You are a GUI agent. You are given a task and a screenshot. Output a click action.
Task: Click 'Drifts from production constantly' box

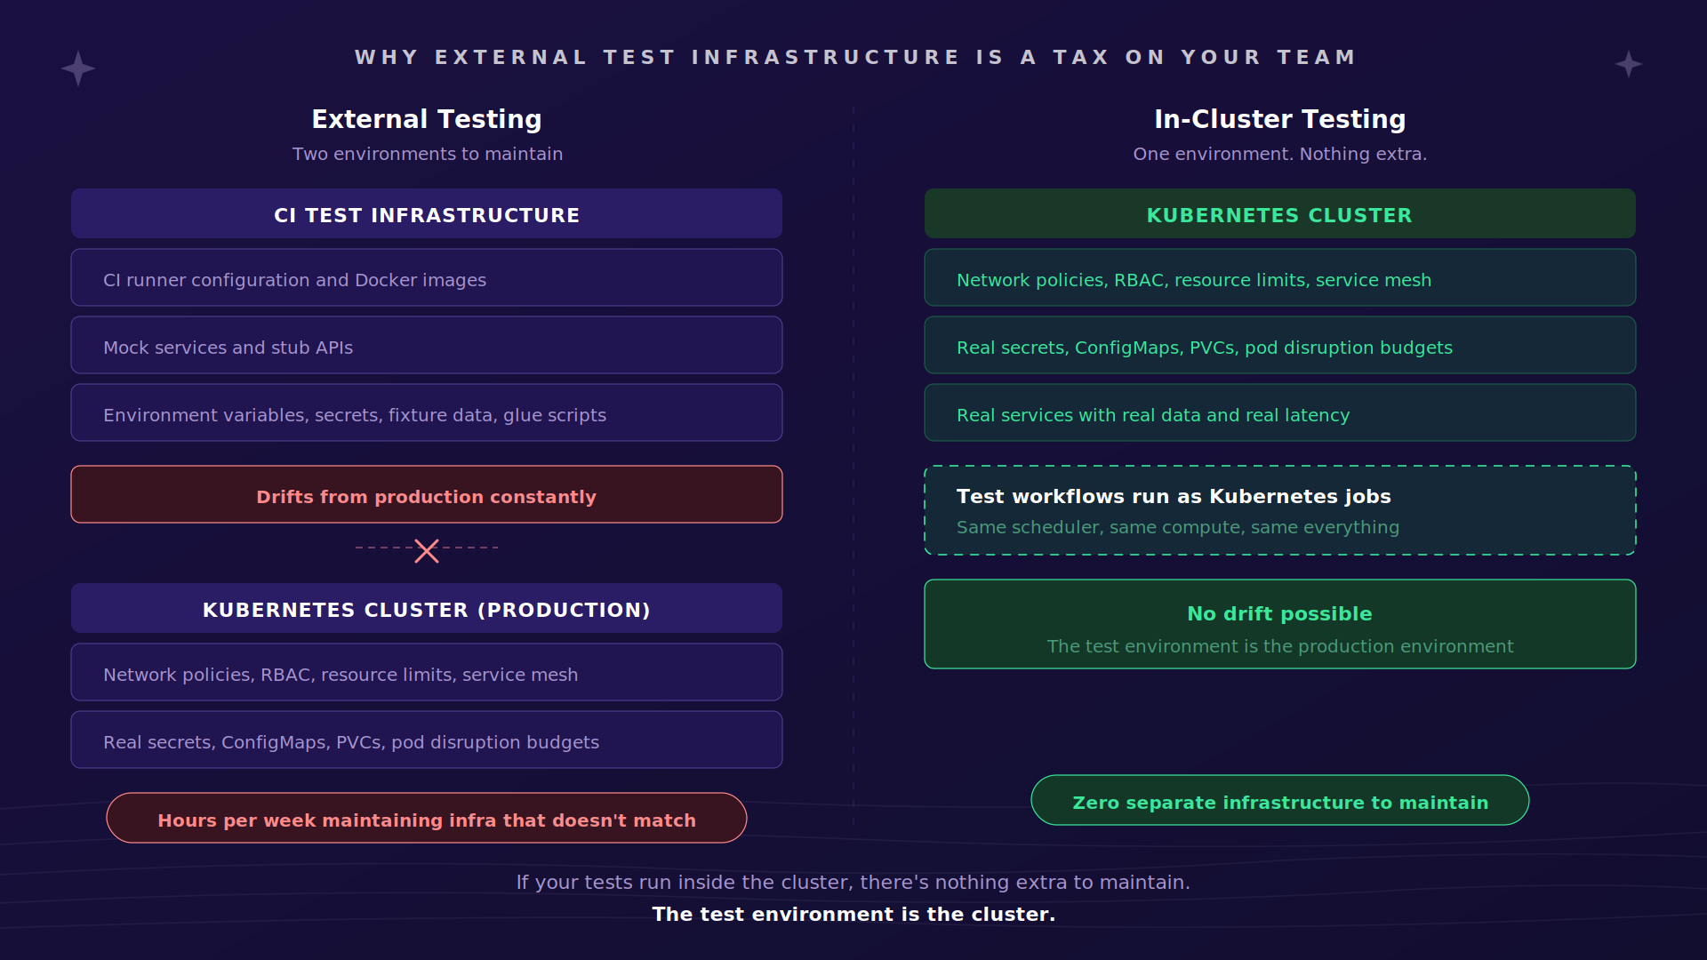(427, 495)
